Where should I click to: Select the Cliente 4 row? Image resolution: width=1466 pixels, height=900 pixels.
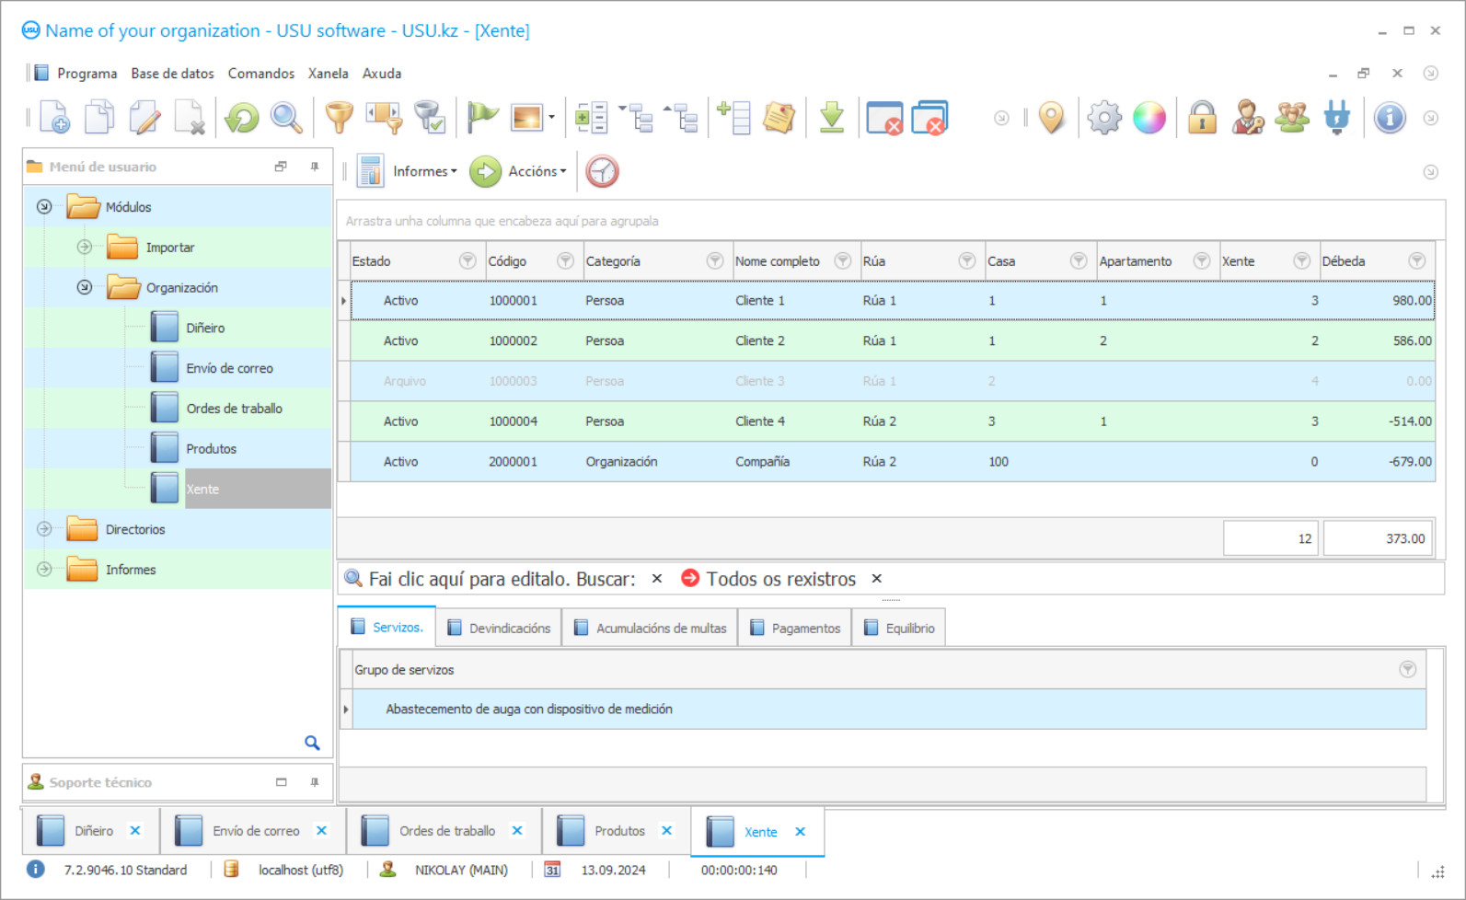click(x=759, y=421)
